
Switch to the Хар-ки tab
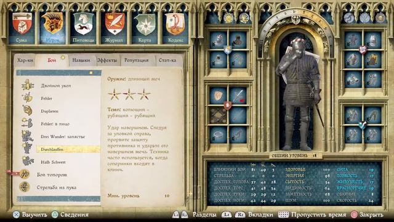(25, 60)
